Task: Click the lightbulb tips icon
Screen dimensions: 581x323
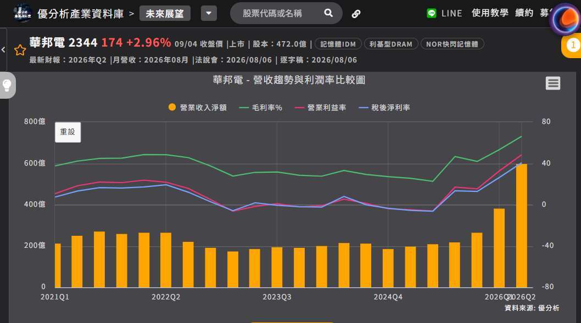Action: [x=7, y=85]
